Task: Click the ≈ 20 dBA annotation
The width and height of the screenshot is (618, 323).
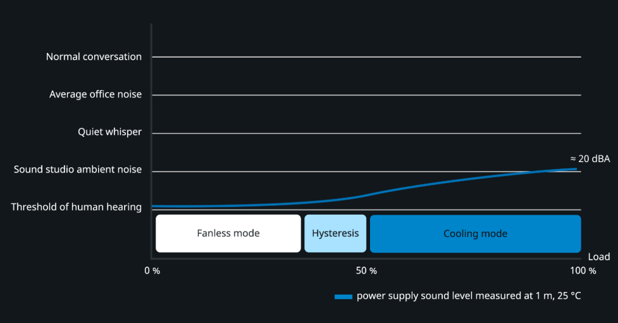Action: [590, 159]
